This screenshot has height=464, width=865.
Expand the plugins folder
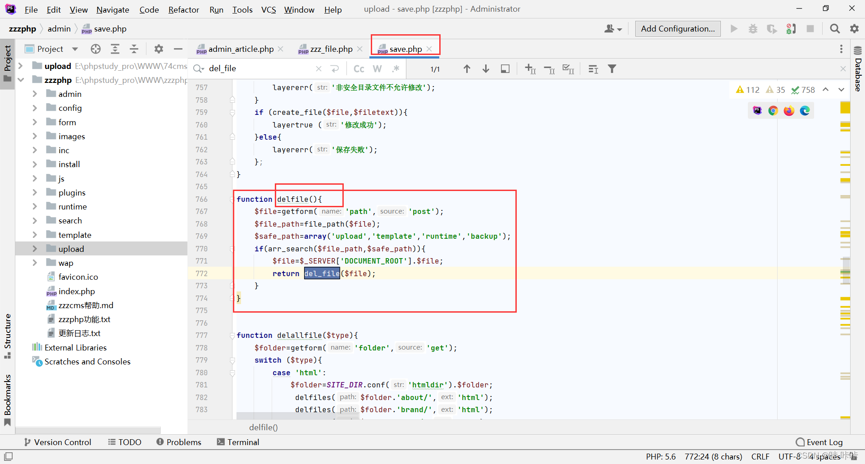tap(35, 192)
